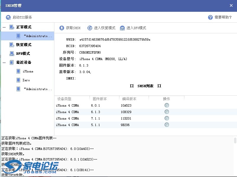Open help via the 需要帮助 question icon
The image size is (237, 177).
[x=210, y=17]
